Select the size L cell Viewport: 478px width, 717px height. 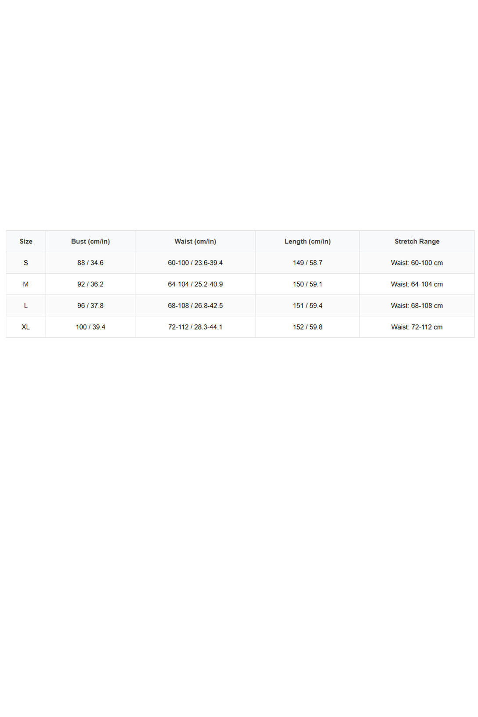coord(26,305)
